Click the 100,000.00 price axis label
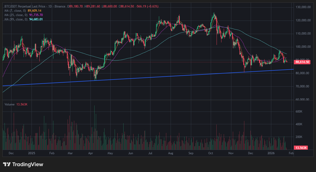The image size is (316, 172). [x=303, y=47]
